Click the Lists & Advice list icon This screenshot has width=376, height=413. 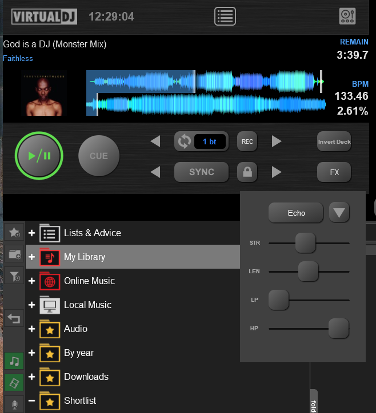click(x=50, y=233)
